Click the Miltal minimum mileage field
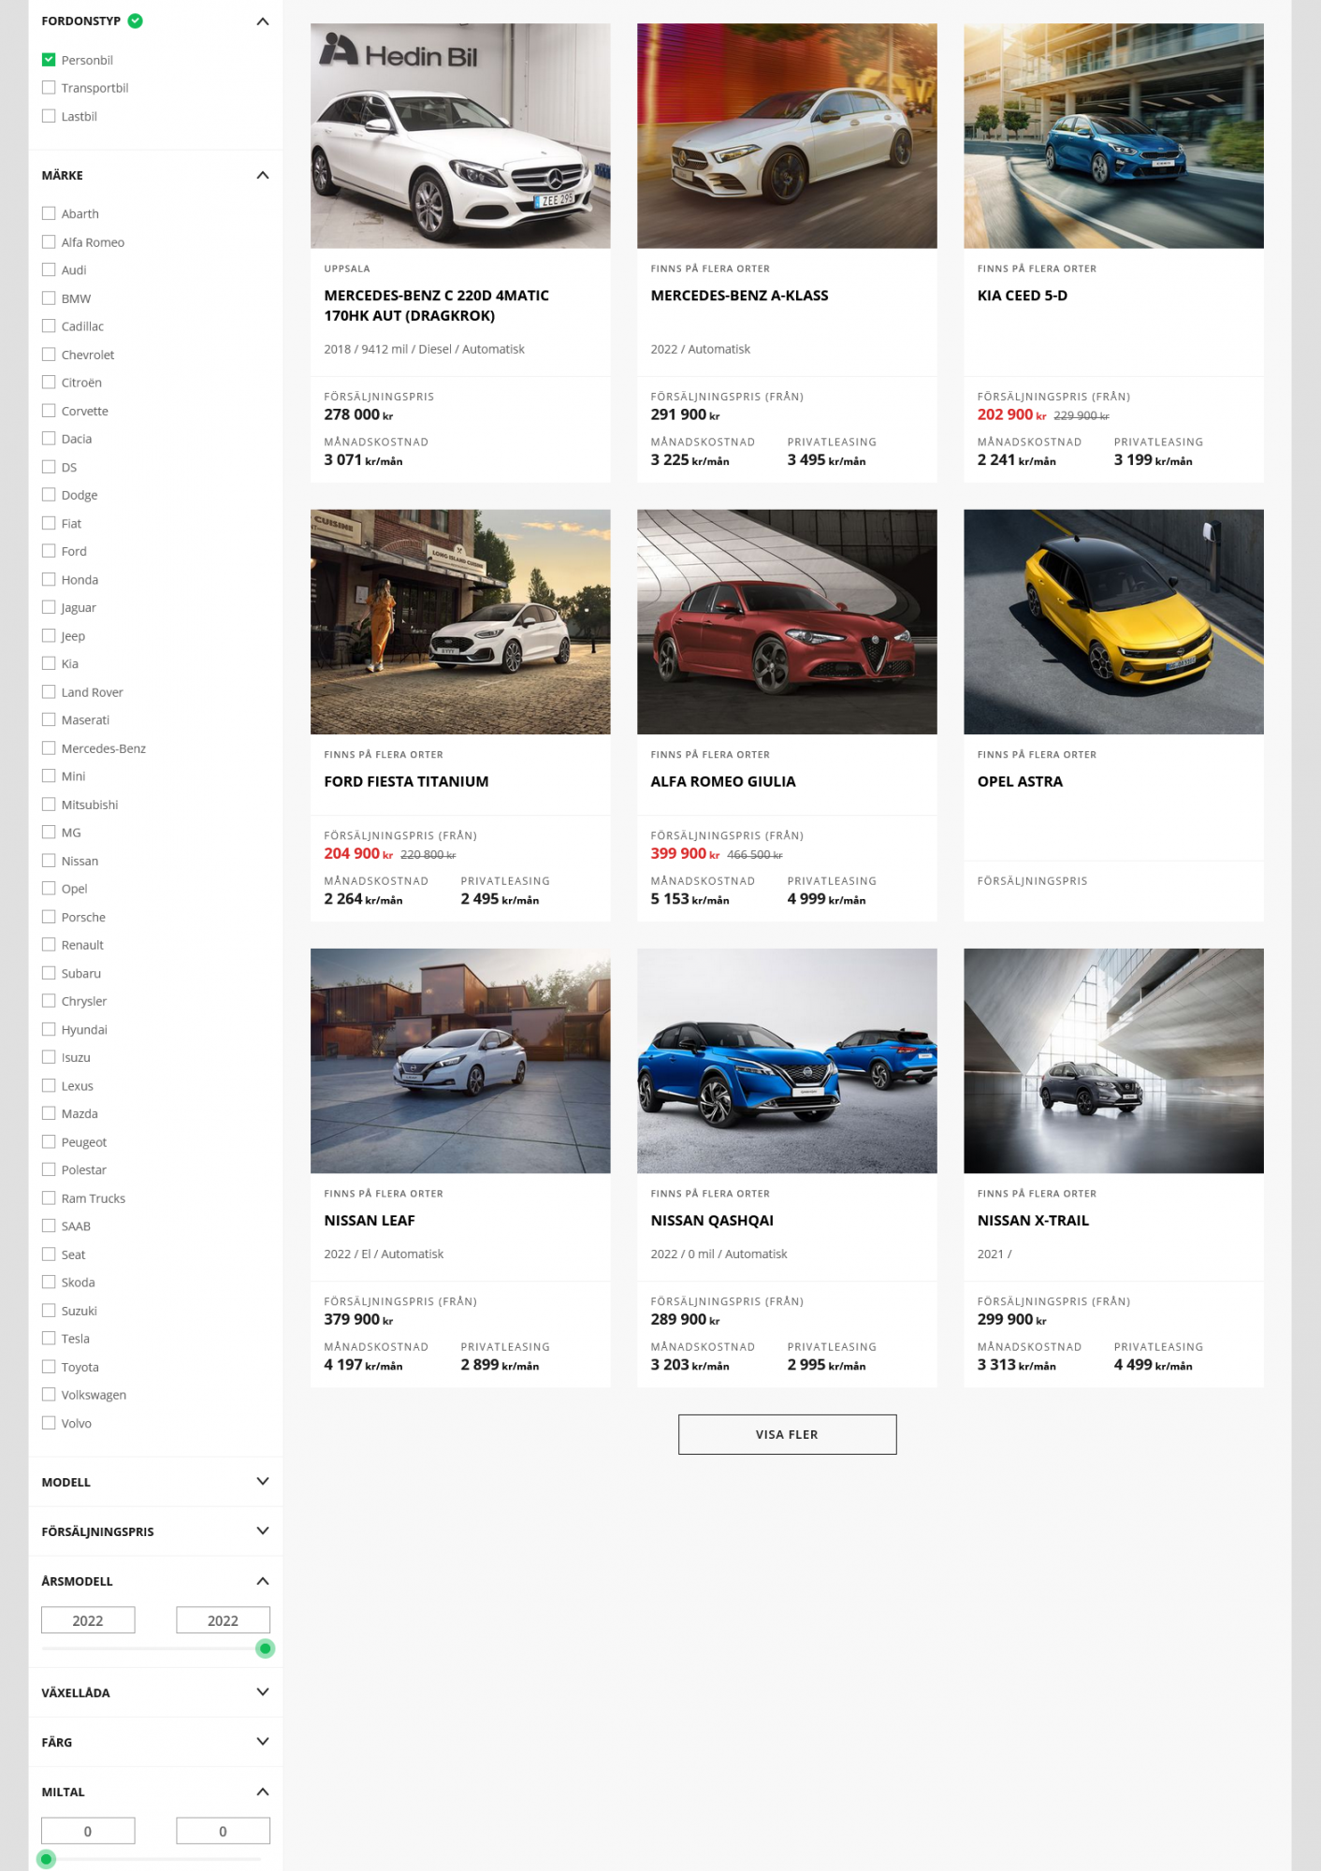 tap(88, 1831)
